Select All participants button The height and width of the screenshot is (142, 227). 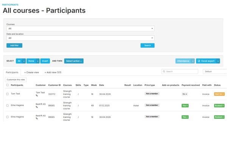(19, 61)
